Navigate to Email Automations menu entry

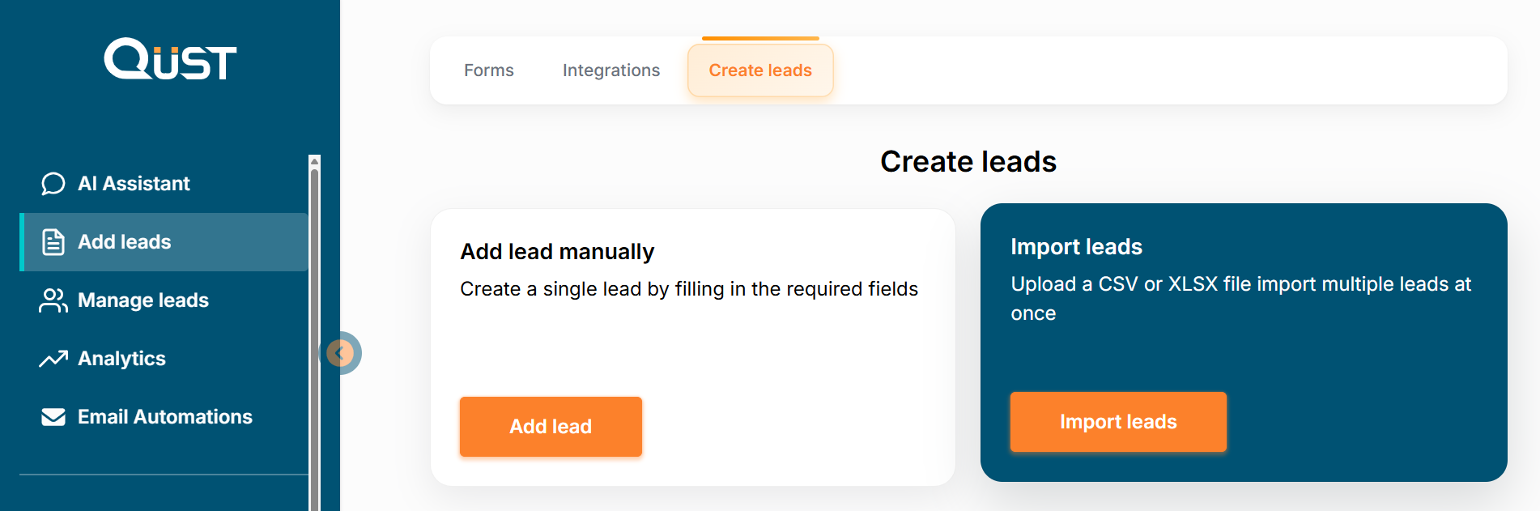point(165,417)
